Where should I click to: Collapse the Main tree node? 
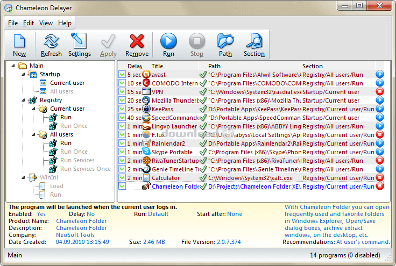pyautogui.click(x=13, y=66)
